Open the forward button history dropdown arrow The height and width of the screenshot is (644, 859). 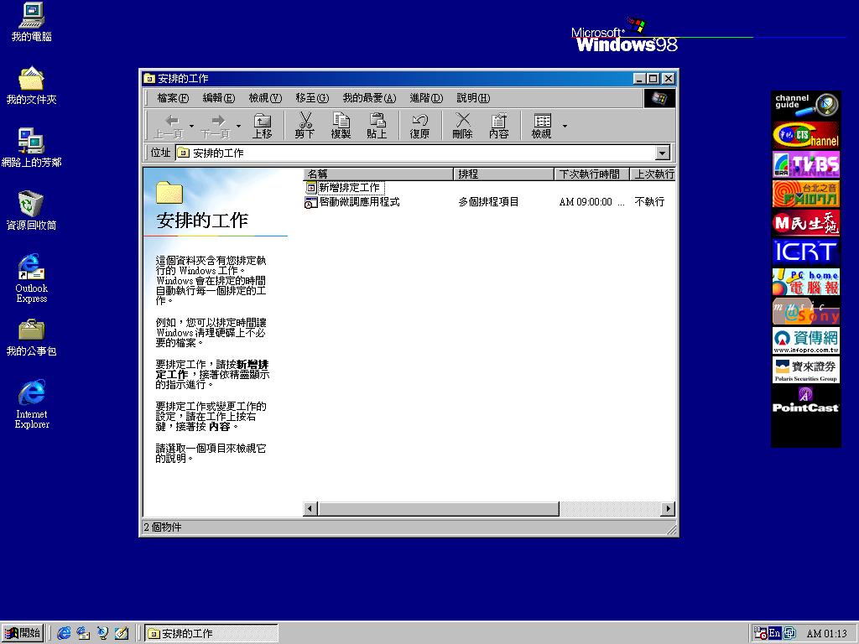tap(238, 126)
